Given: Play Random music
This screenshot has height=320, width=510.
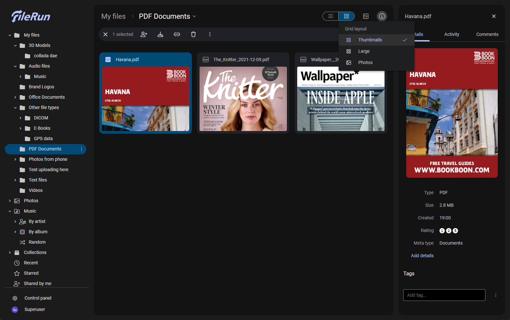Looking at the screenshot, I should click(x=37, y=242).
